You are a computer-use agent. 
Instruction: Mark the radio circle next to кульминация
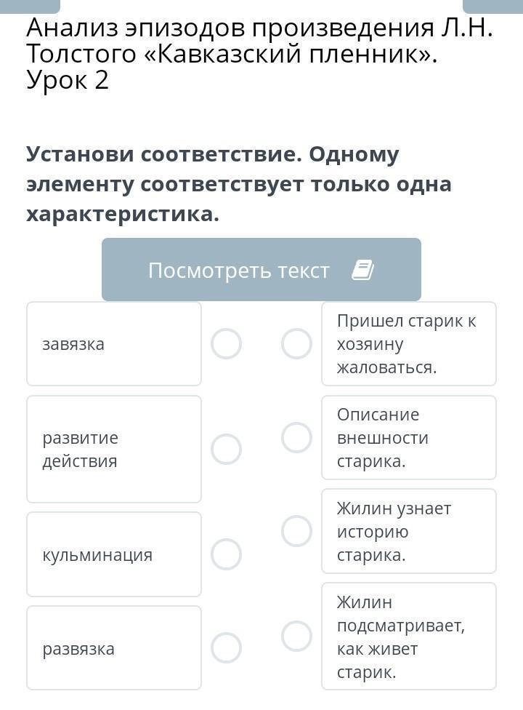coord(226,554)
